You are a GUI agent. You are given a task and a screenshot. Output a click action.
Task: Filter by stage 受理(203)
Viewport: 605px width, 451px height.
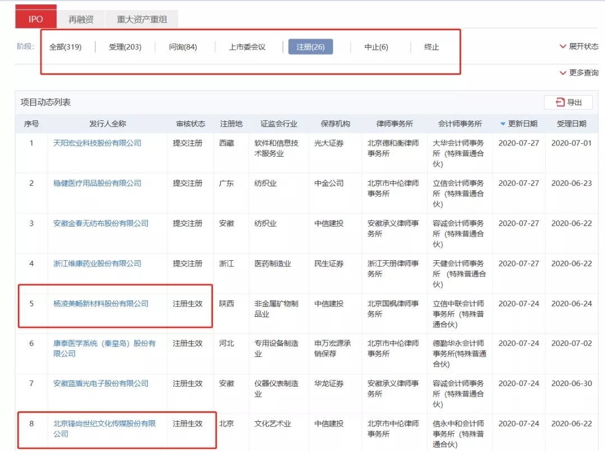click(125, 47)
